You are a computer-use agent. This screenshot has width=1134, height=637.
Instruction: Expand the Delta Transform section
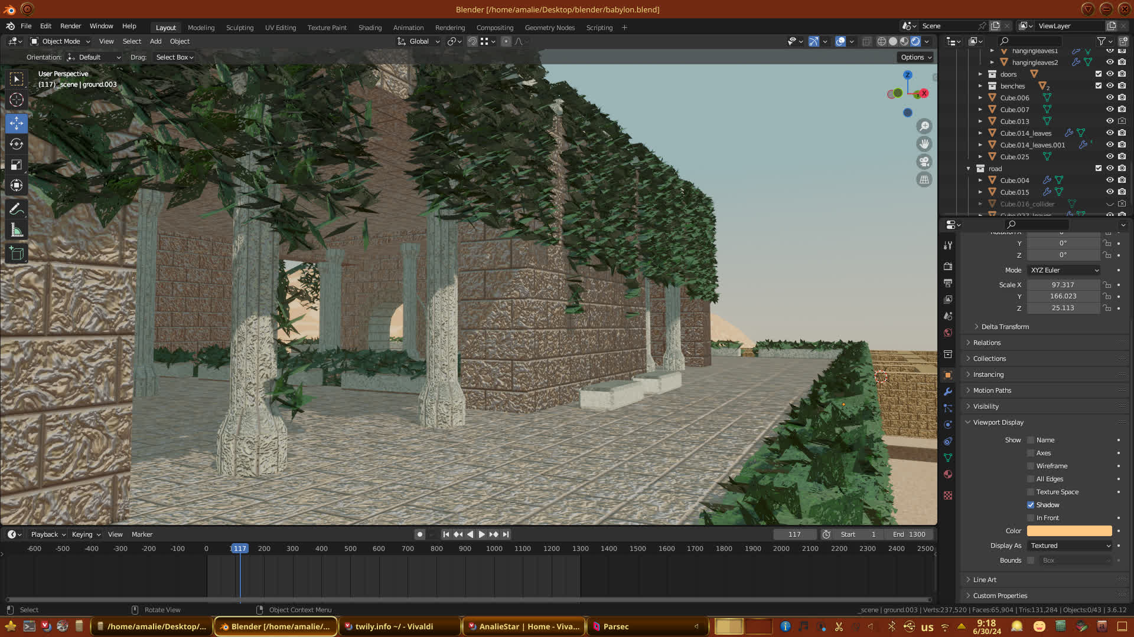(1004, 327)
